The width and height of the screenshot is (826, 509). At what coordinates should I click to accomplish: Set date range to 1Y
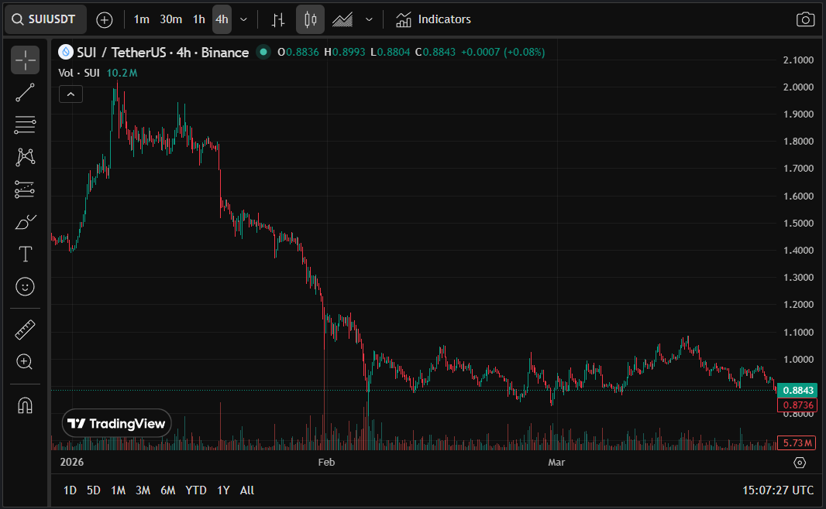[223, 490]
